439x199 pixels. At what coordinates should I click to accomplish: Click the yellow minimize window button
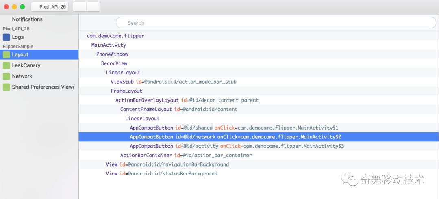click(x=14, y=7)
